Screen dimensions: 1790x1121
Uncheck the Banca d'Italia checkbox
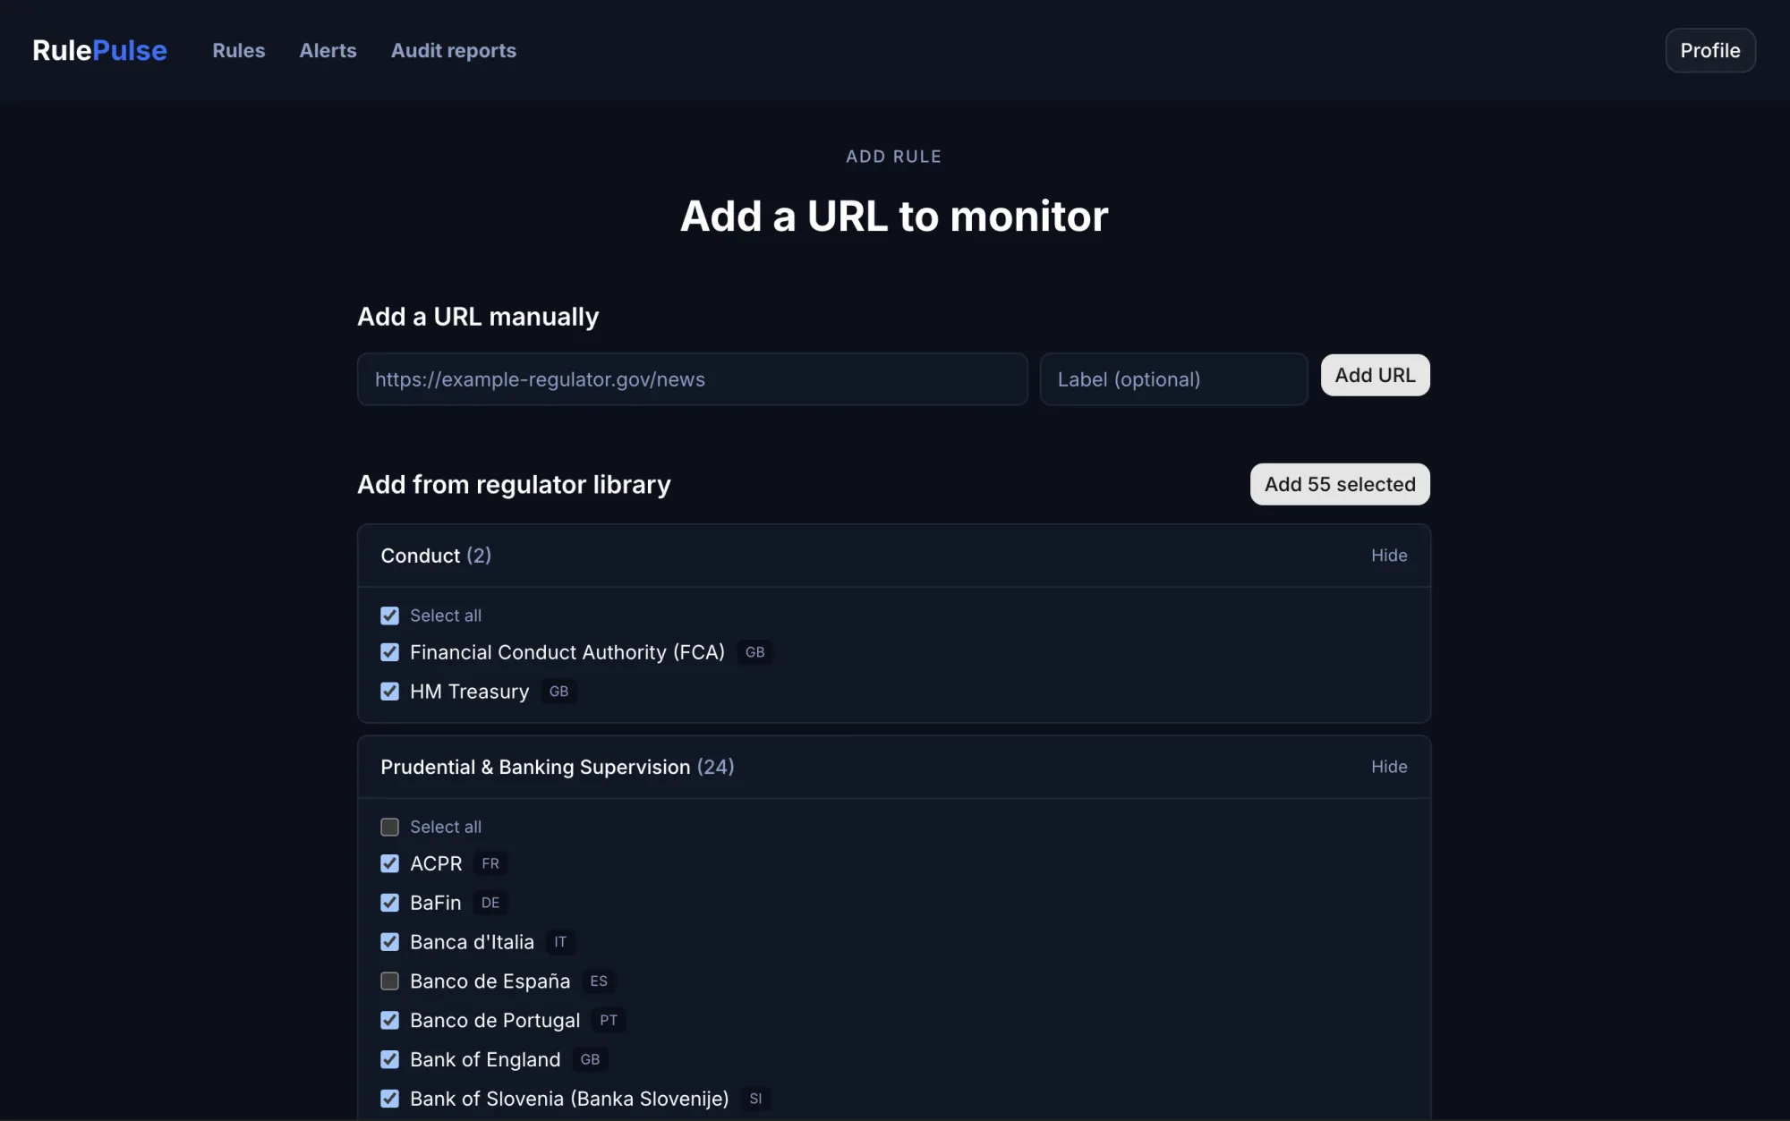(x=389, y=942)
